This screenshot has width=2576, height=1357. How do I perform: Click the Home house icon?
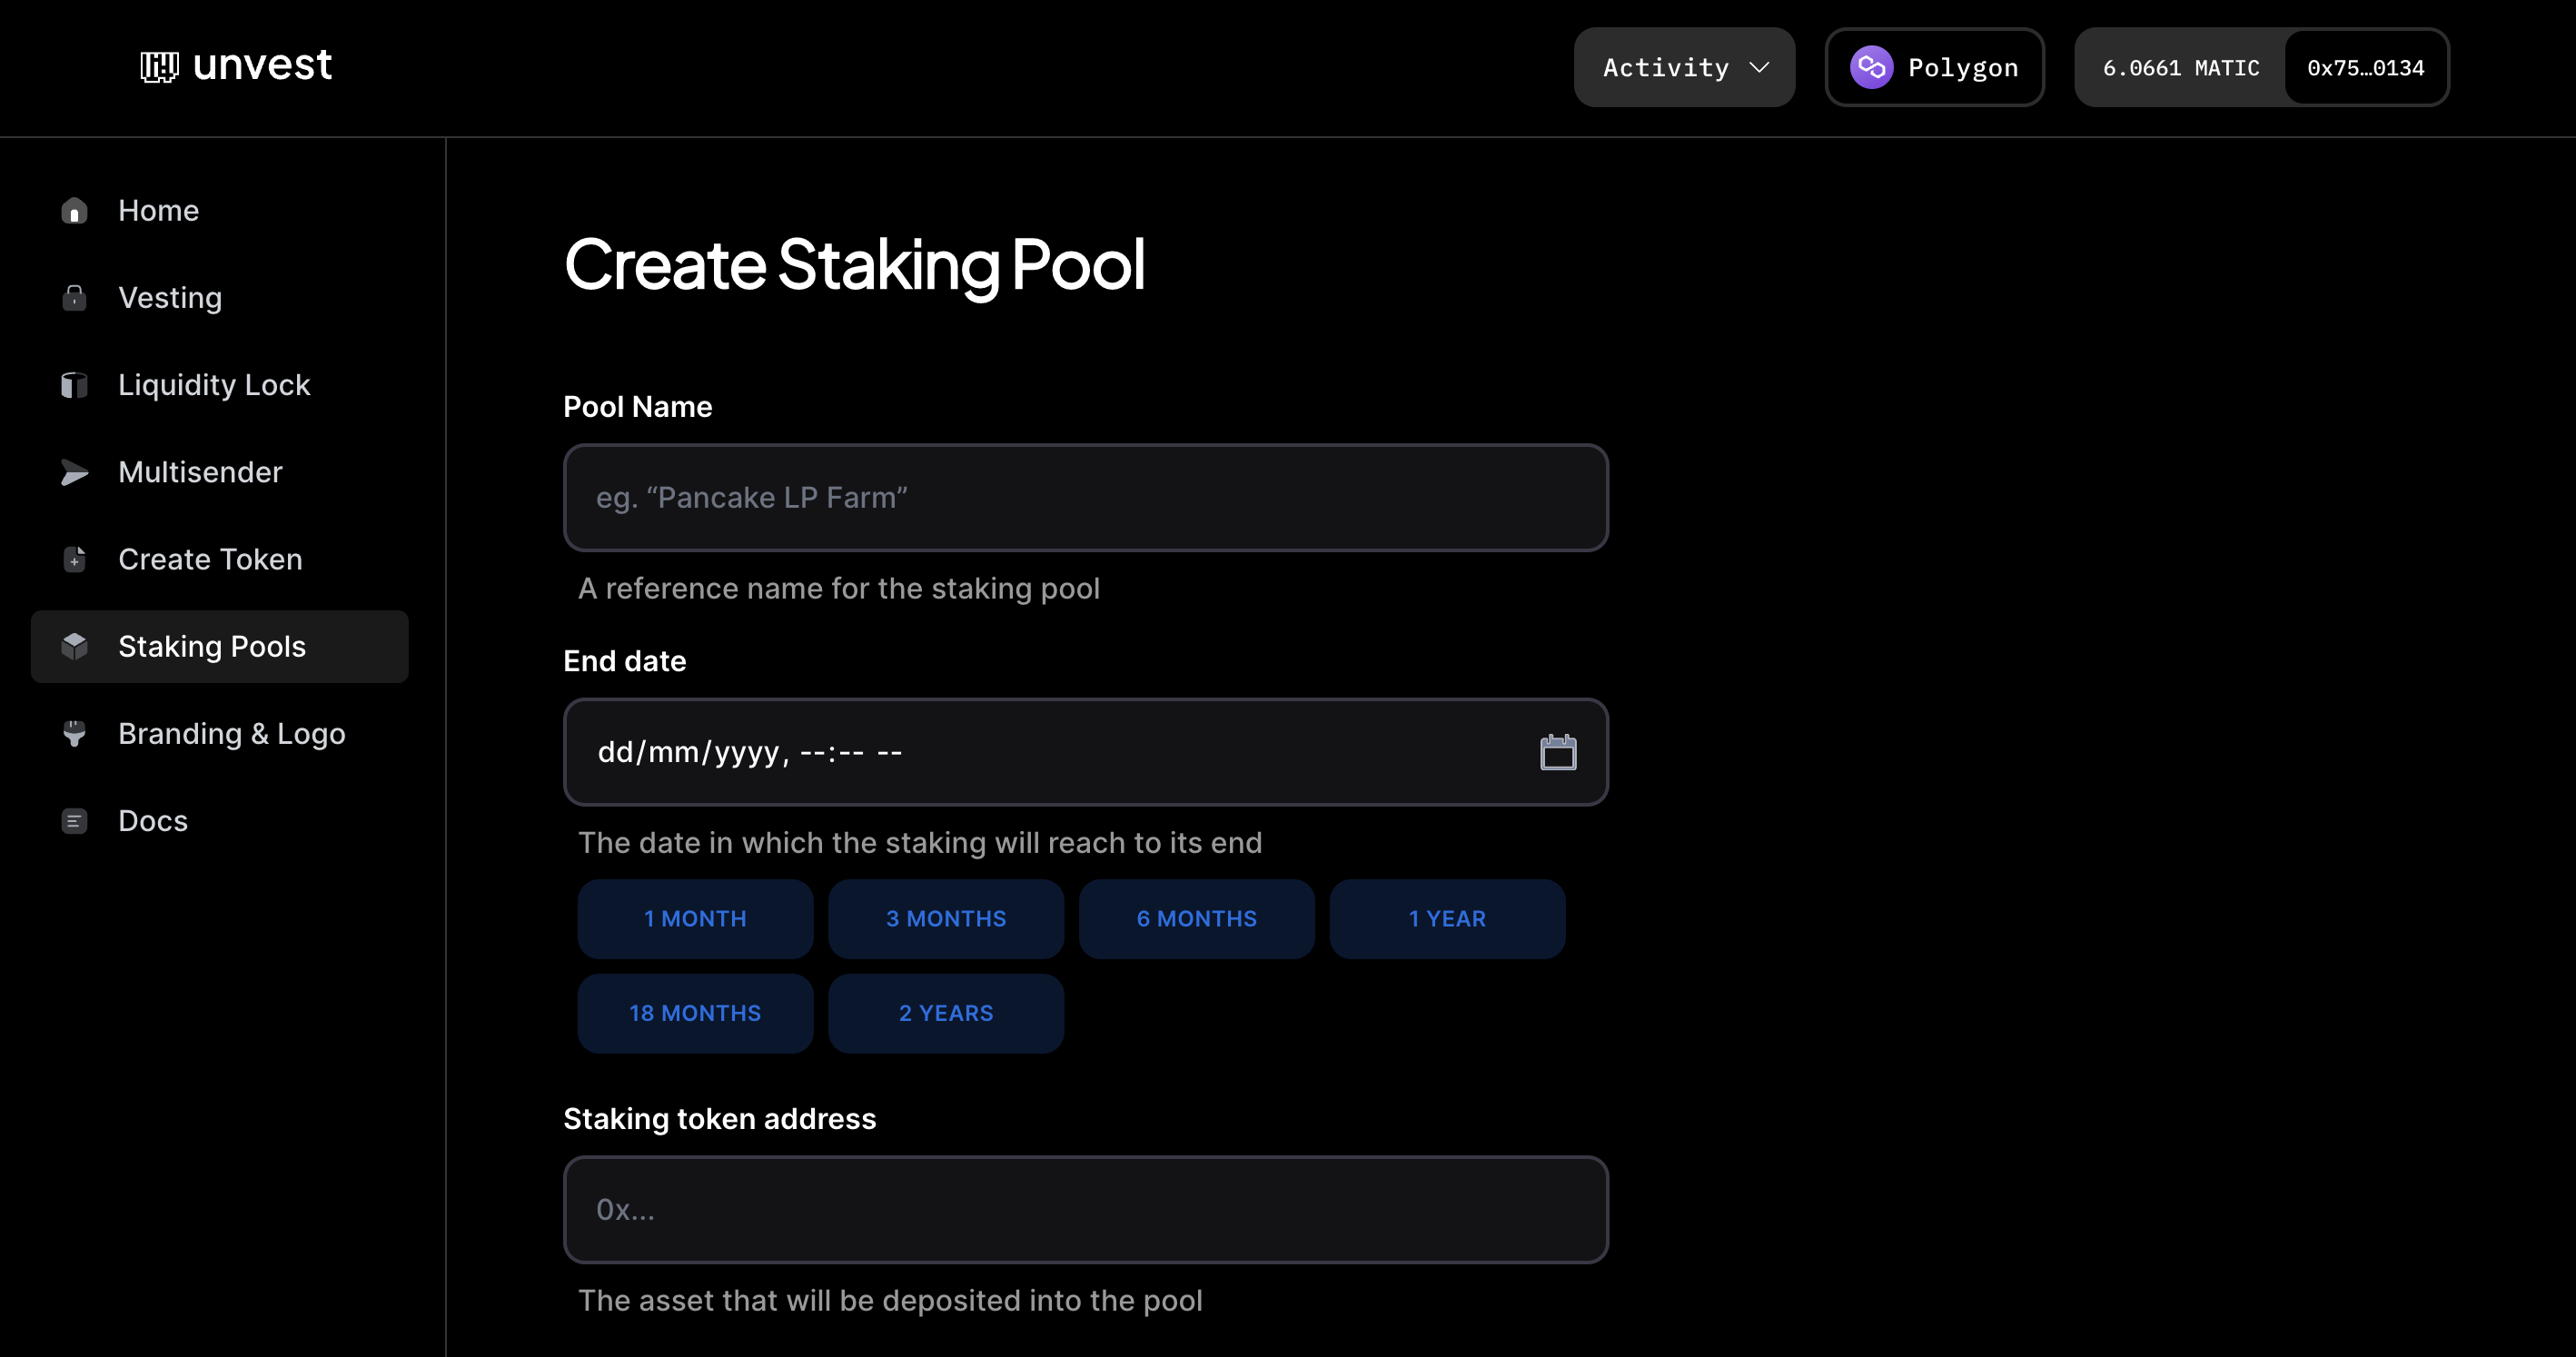click(x=74, y=211)
